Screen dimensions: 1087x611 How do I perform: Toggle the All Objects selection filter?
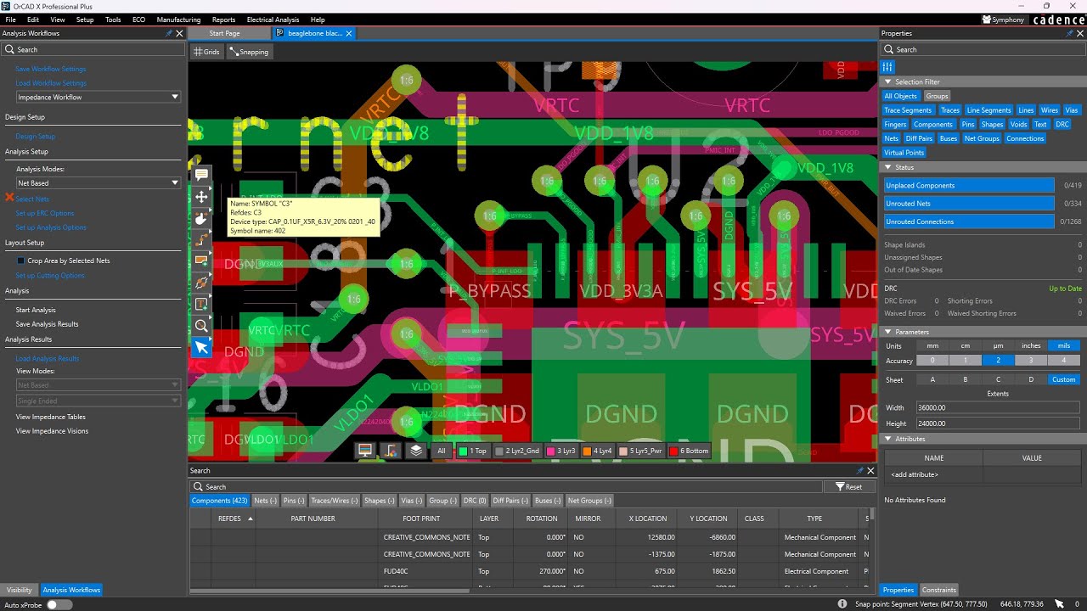[x=900, y=96]
